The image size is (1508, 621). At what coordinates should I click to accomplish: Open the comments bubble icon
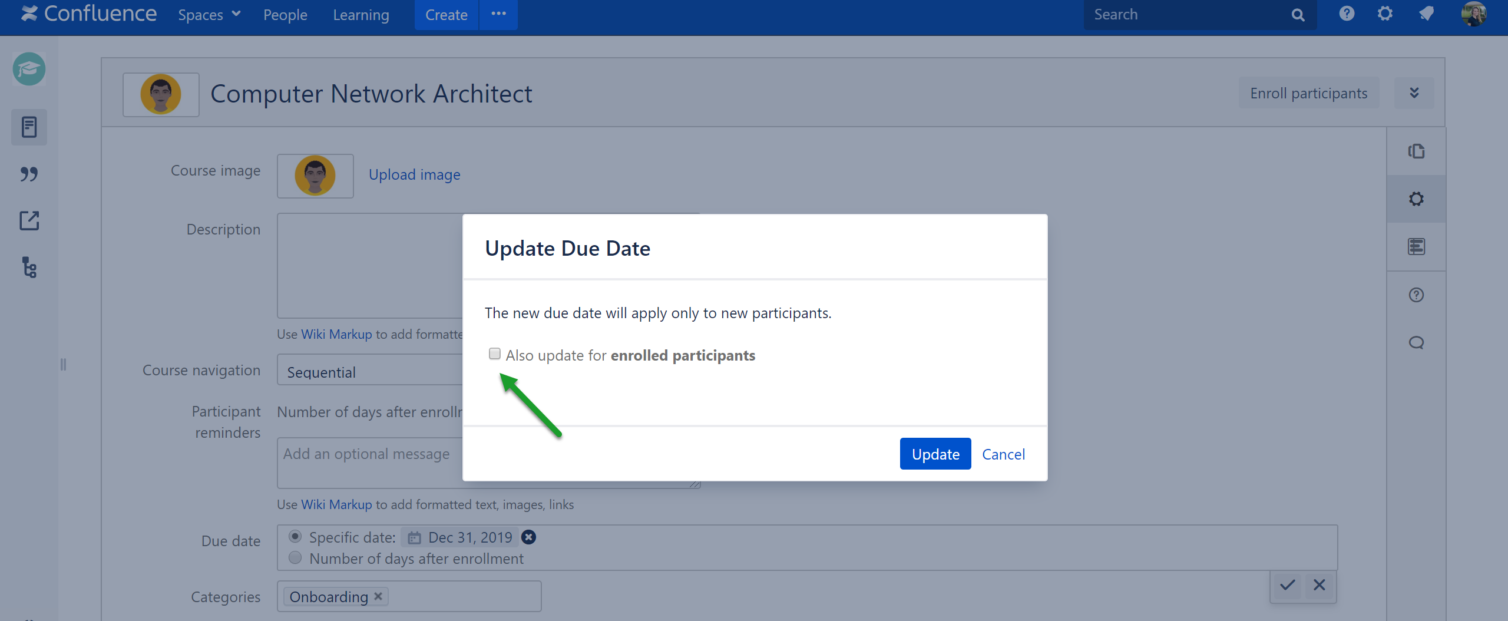[x=1416, y=343]
